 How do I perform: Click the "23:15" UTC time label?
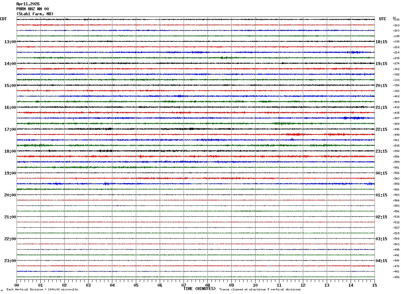(381, 151)
